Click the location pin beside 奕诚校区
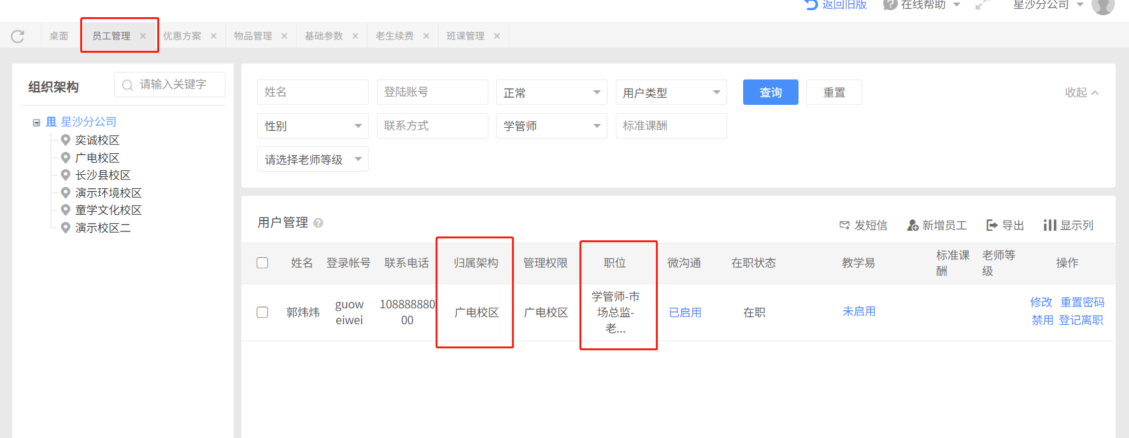The width and height of the screenshot is (1129, 438). (65, 140)
